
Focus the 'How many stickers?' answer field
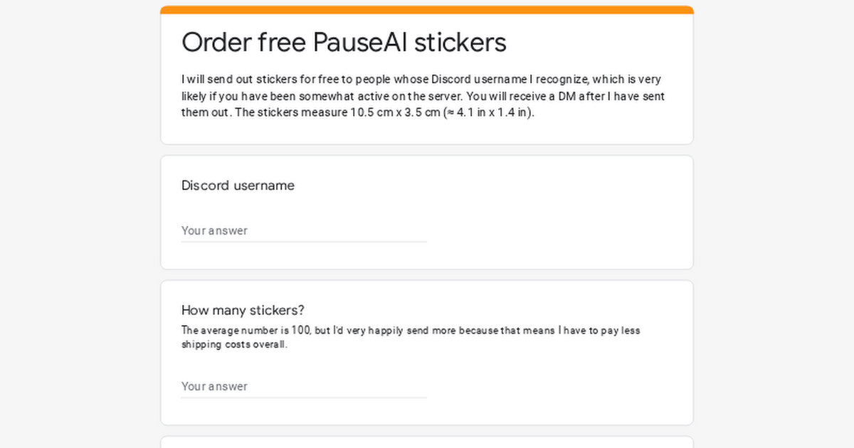point(304,386)
